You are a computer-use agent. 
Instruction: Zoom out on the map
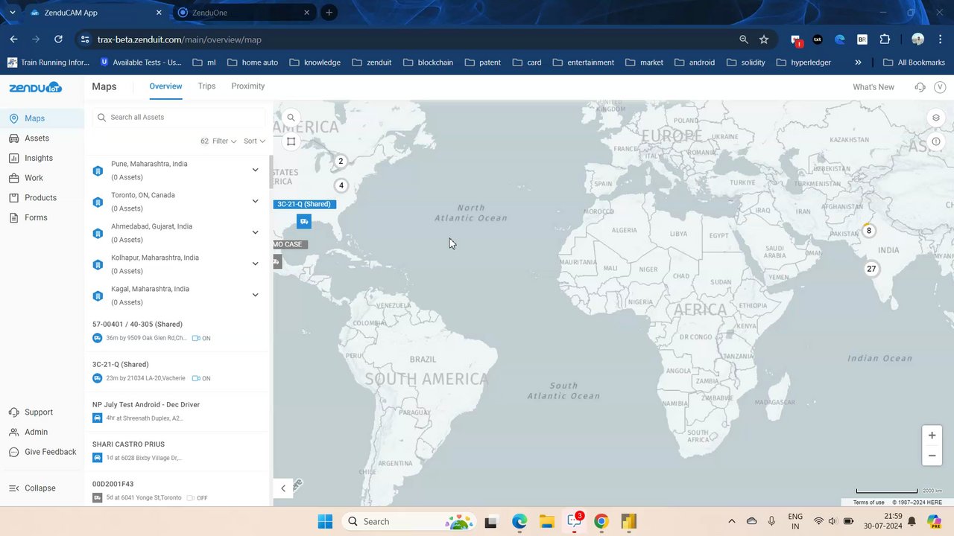pos(932,456)
